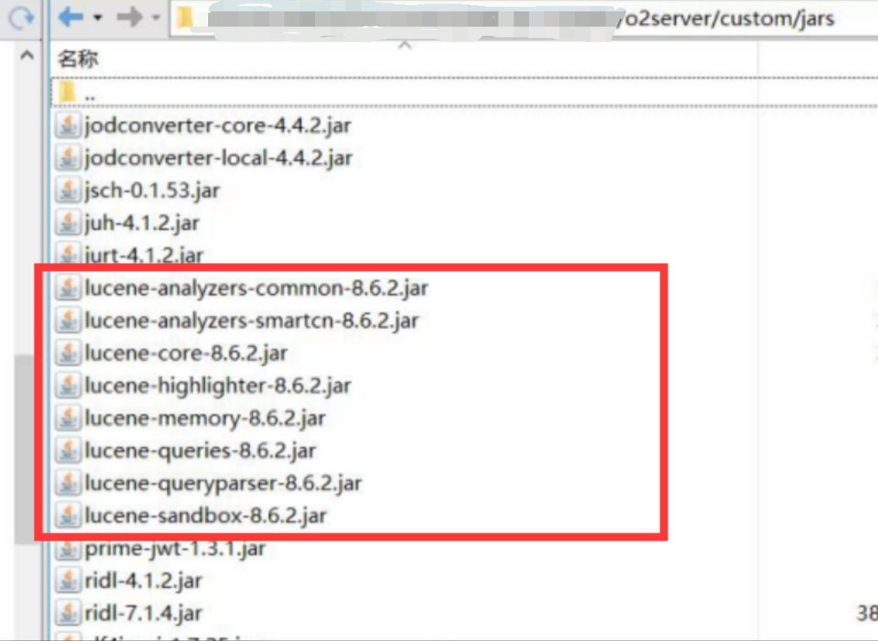
Task: Click the folder icon in the address bar
Action: (185, 18)
